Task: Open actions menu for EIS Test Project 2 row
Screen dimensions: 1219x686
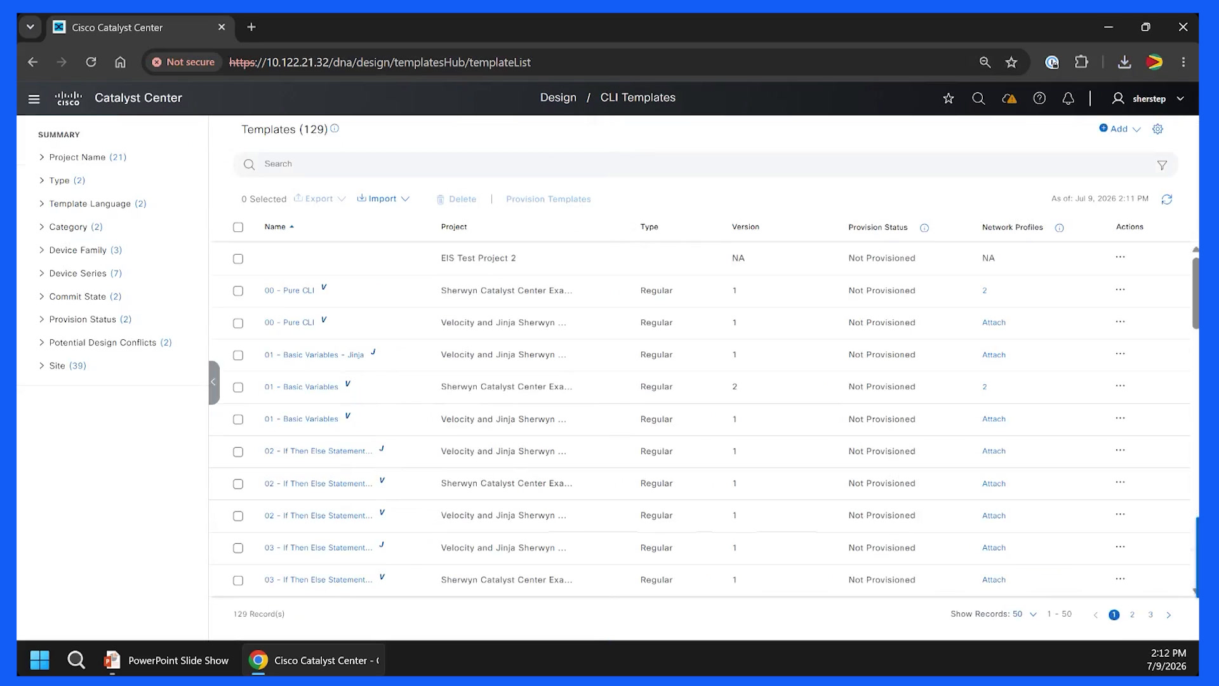Action: coord(1120,257)
